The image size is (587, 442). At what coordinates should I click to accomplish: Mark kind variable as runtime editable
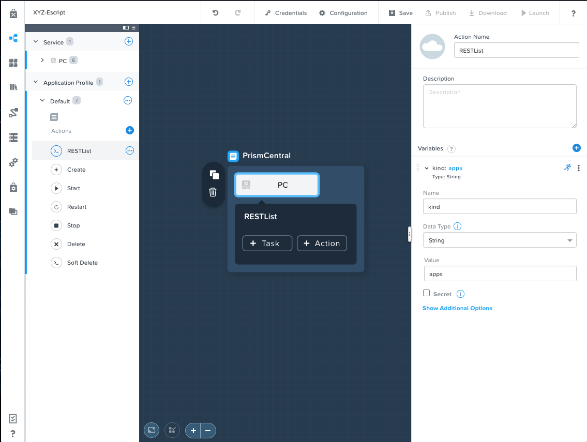567,167
